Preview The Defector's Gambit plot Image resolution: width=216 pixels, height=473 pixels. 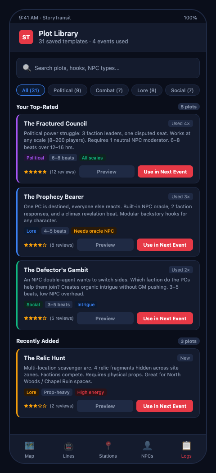(x=105, y=318)
